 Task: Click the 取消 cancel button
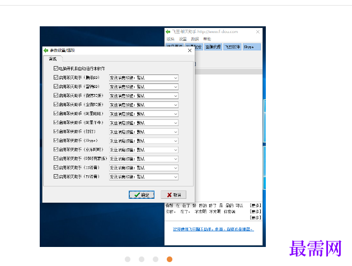173,195
